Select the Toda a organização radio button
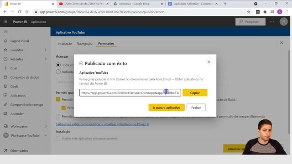The width and height of the screenshot is (292, 164). pyautogui.click(x=58, y=65)
